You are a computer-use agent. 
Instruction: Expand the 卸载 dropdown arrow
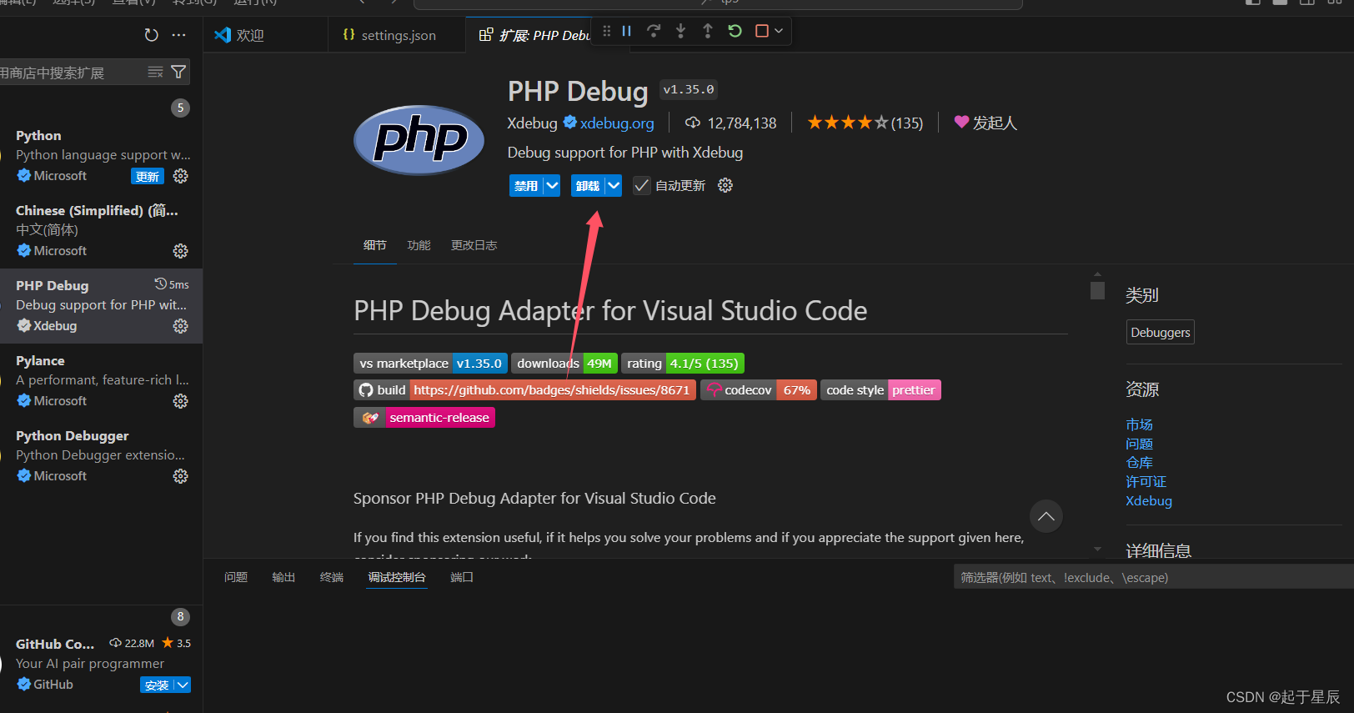[x=614, y=185]
